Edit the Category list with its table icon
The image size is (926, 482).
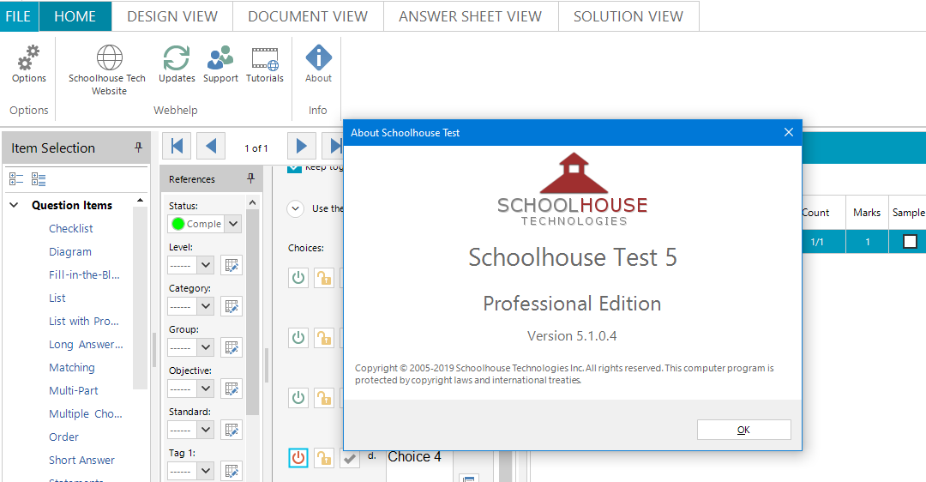click(x=231, y=306)
